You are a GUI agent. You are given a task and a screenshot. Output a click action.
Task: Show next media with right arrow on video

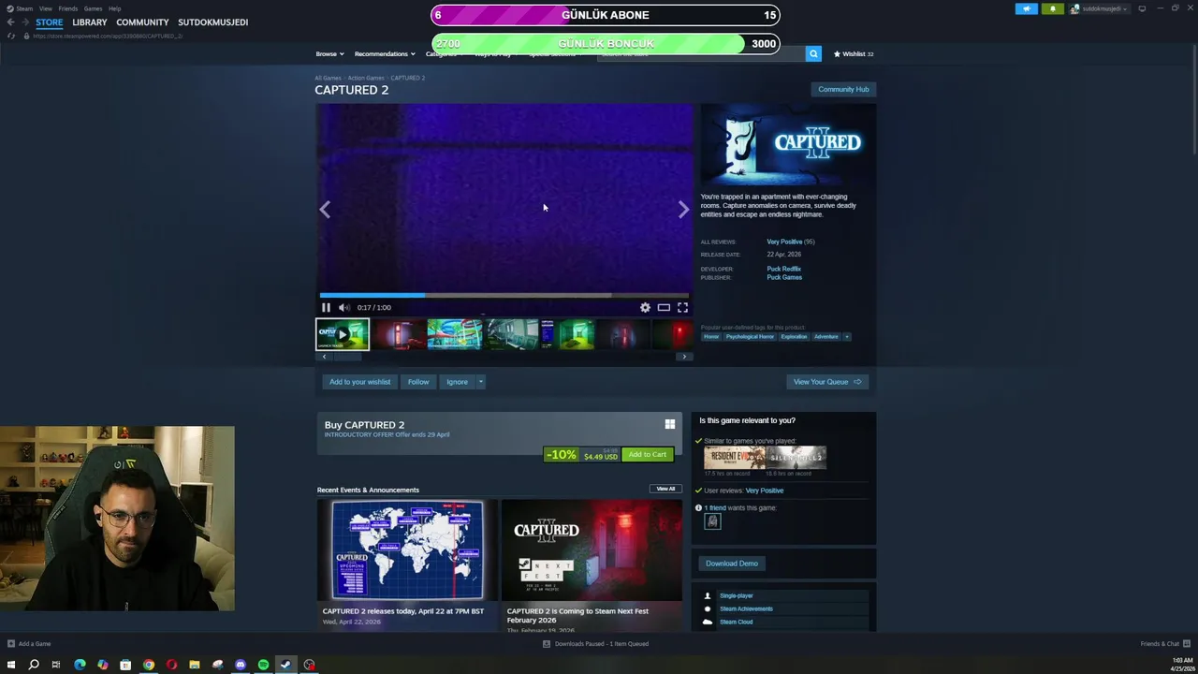click(683, 210)
